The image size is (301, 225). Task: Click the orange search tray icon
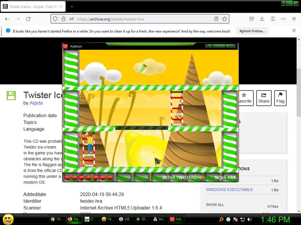[221, 219]
